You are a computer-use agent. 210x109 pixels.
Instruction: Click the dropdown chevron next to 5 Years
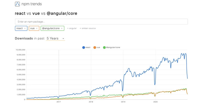(x=63, y=39)
